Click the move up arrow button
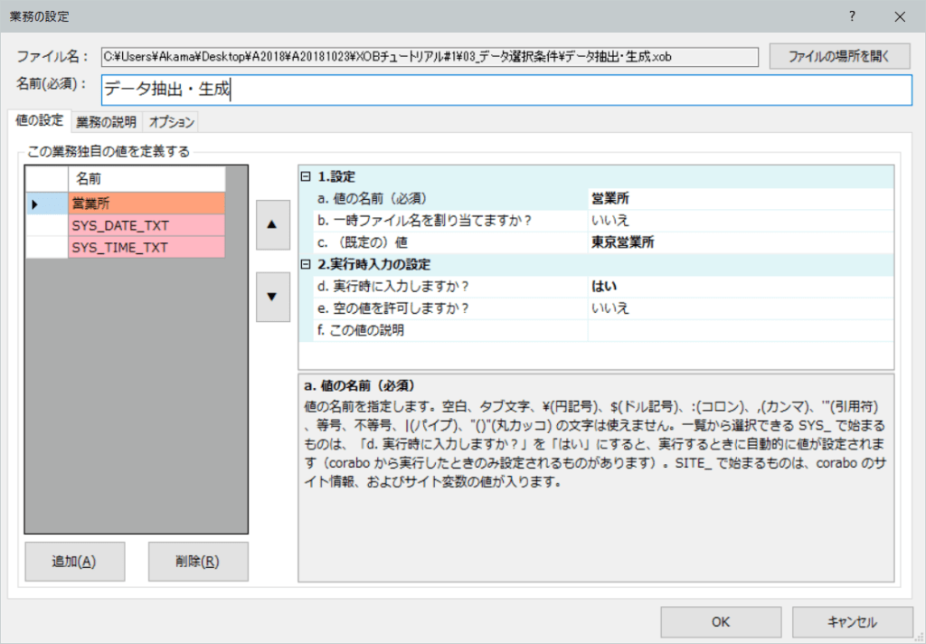Viewport: 926px width, 644px height. pyautogui.click(x=273, y=226)
